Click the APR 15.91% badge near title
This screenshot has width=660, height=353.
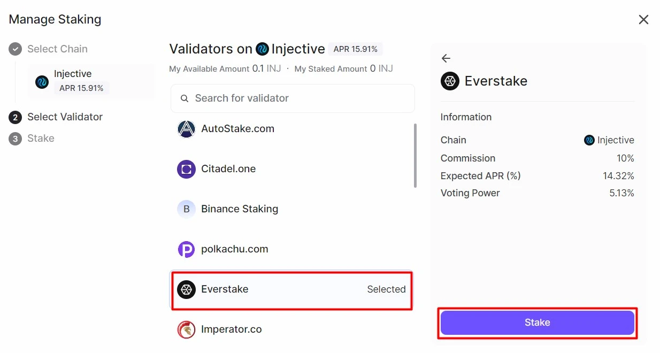click(x=356, y=49)
